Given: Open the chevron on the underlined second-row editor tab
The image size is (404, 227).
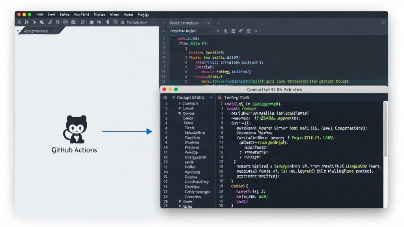Looking at the screenshot, I should tap(210, 31).
